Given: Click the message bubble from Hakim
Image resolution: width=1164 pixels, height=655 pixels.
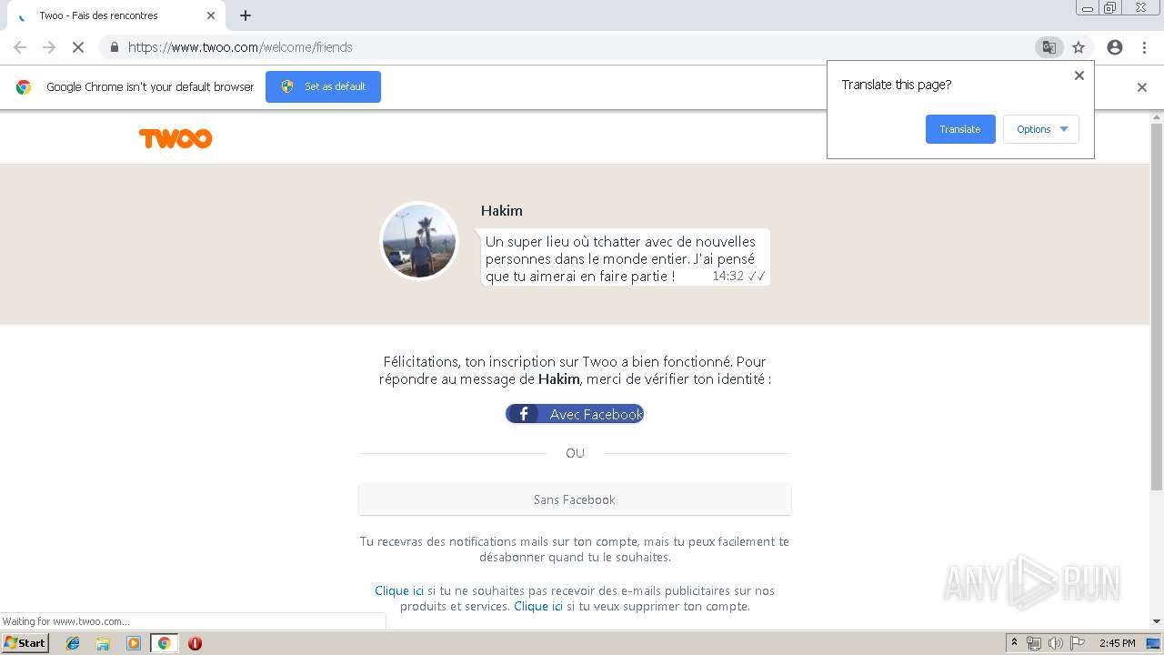Looking at the screenshot, I should tap(626, 257).
